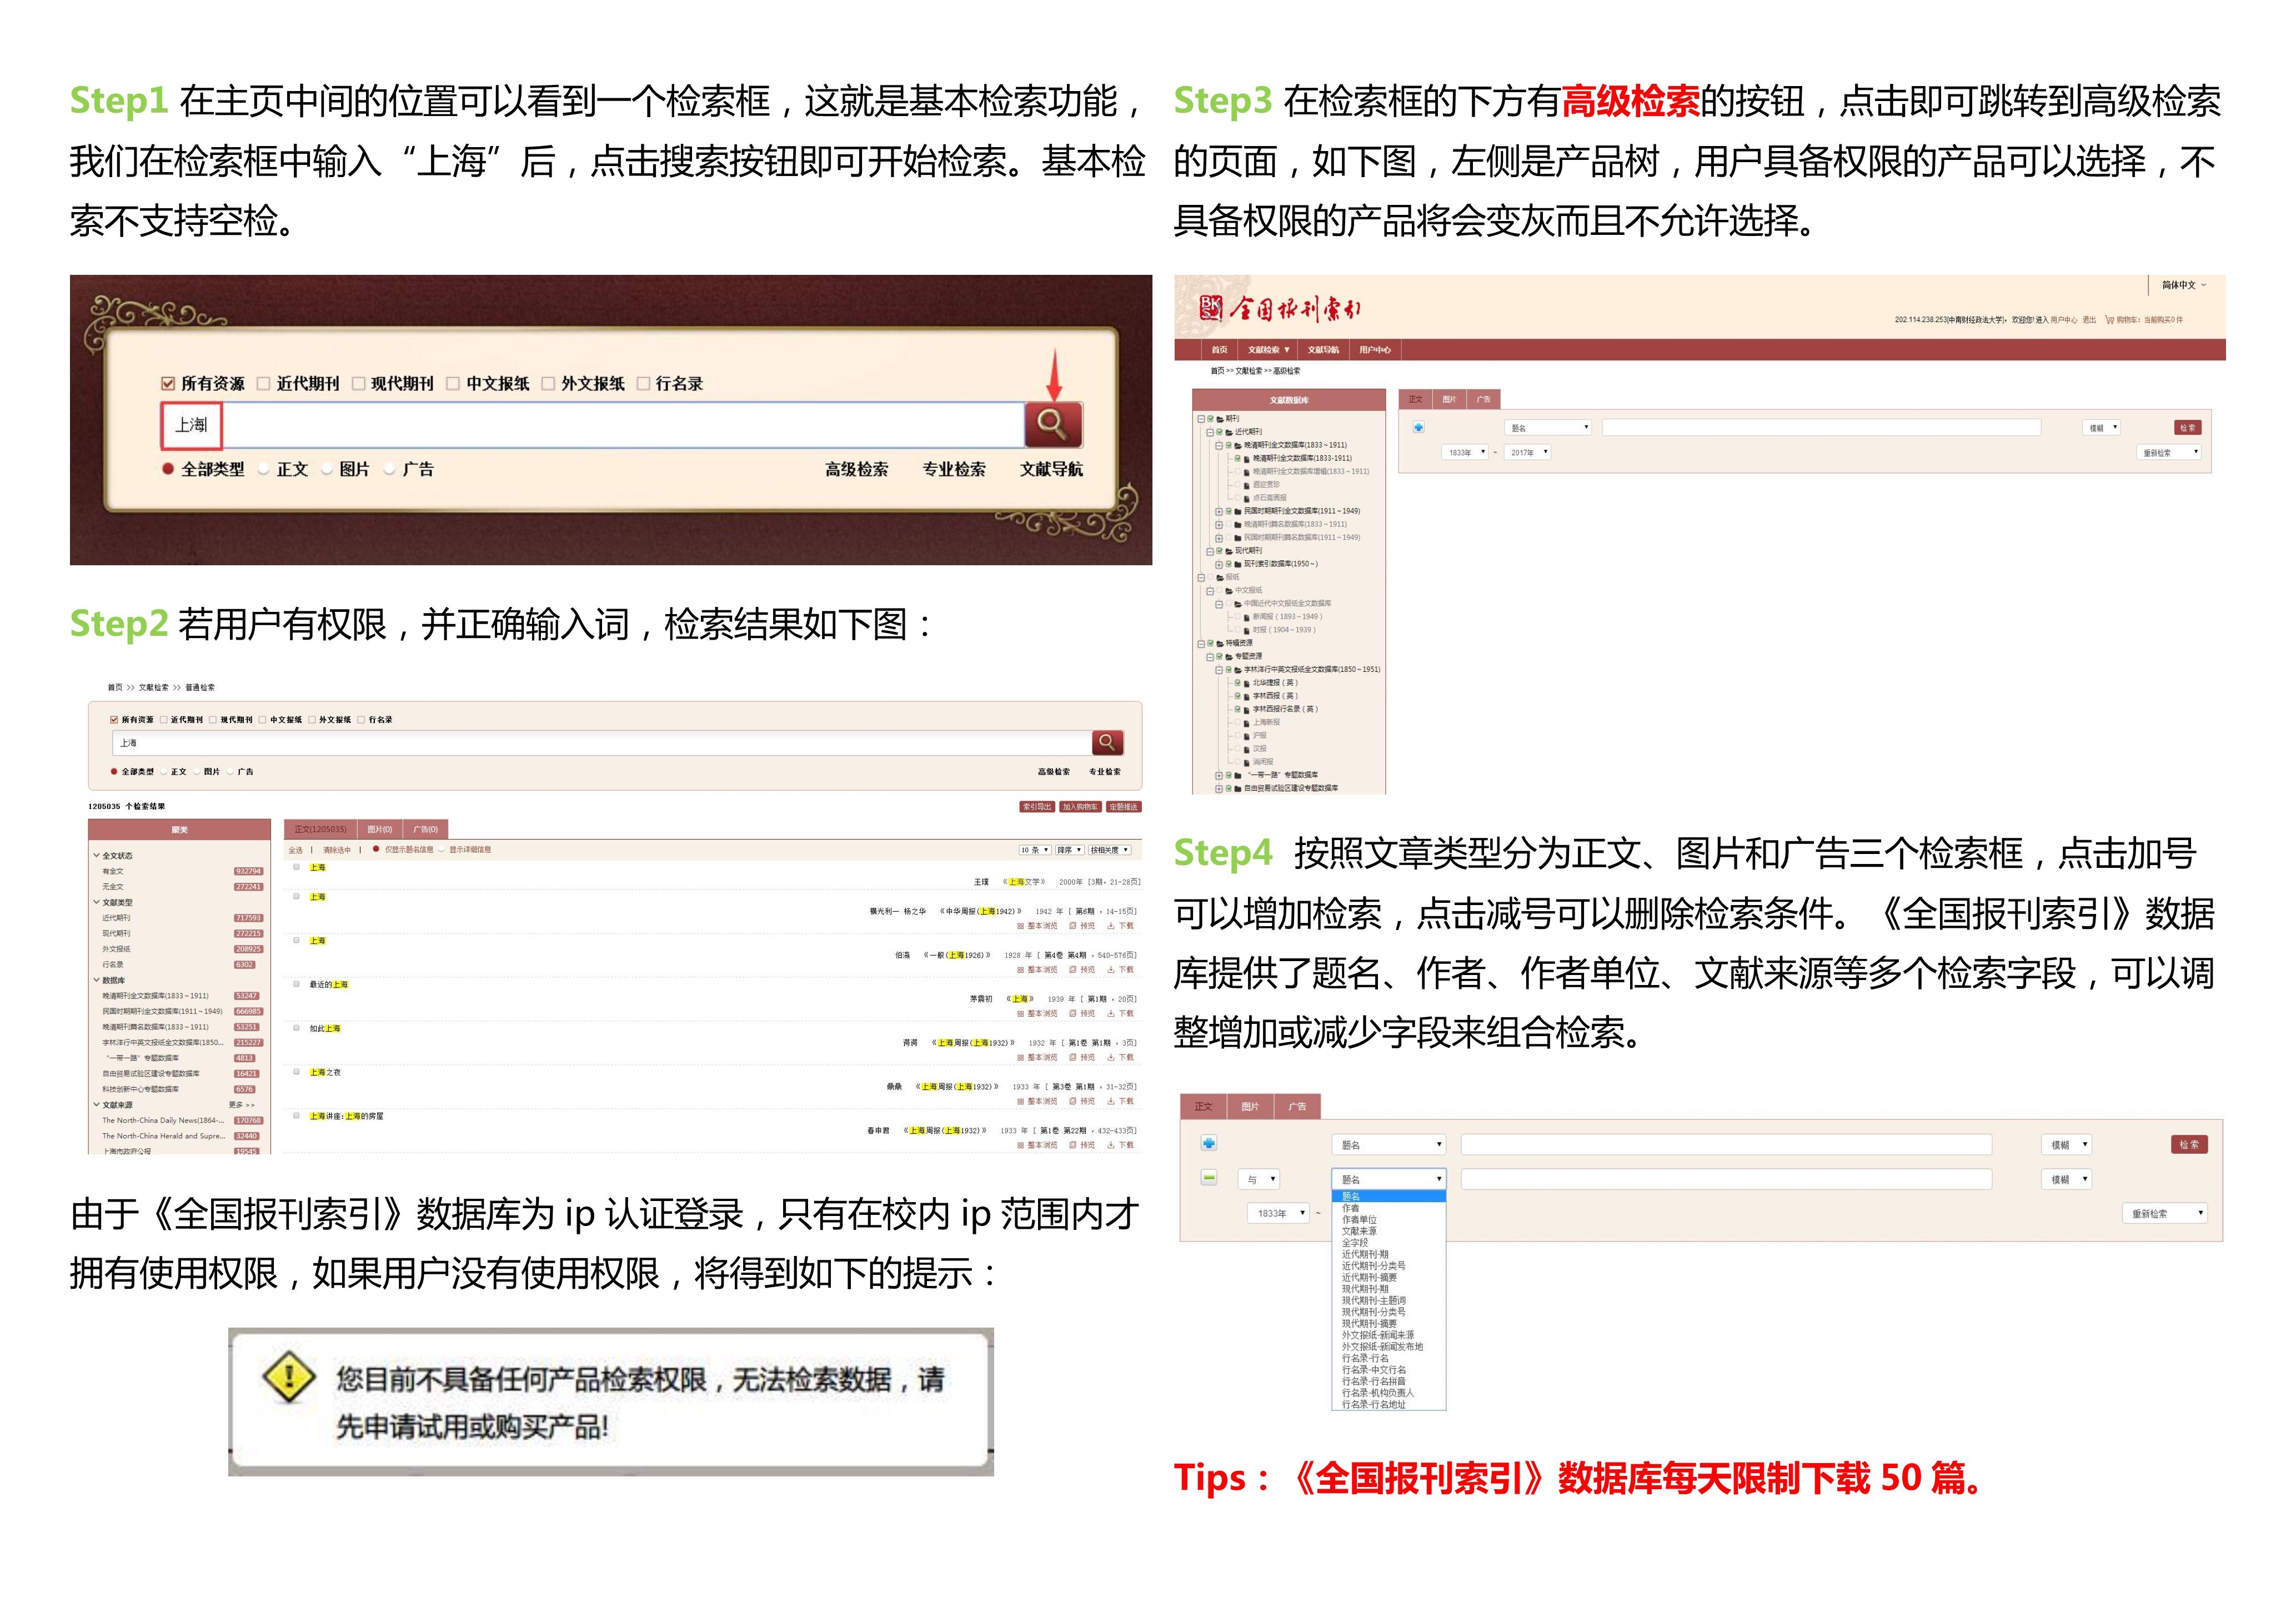Click the first keyword input field in Step4
This screenshot has height=1623, width=2296.
[x=1726, y=1144]
